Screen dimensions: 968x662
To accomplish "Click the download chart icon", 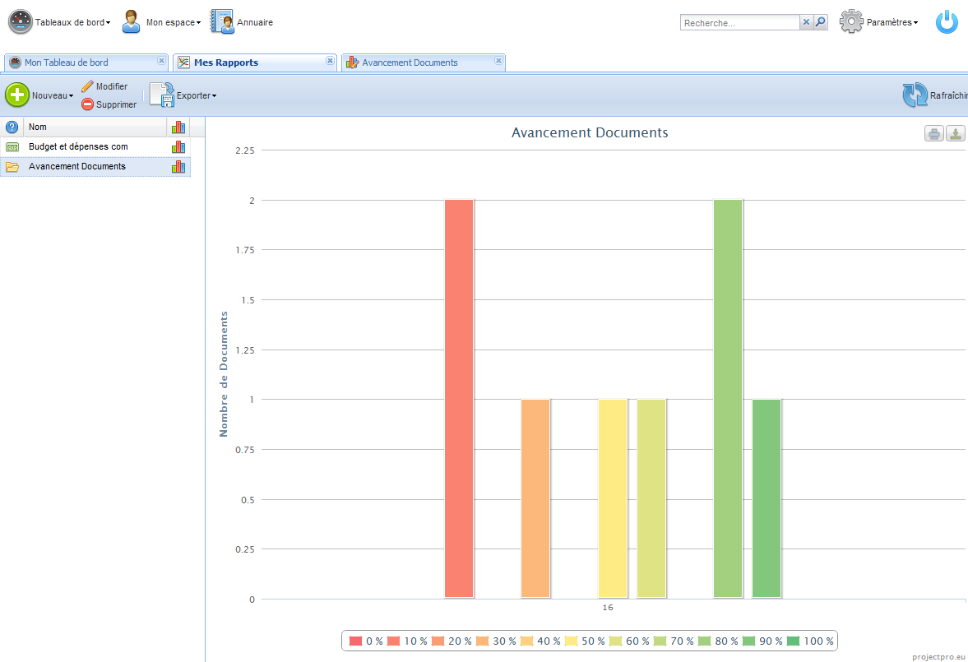I will [x=956, y=133].
